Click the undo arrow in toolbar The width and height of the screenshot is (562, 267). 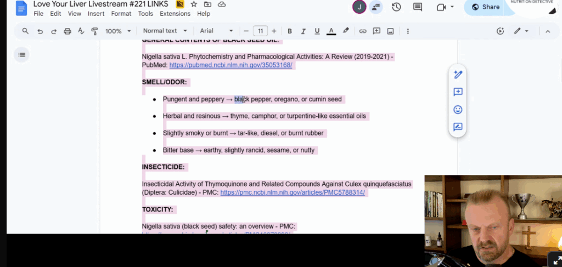(40, 31)
